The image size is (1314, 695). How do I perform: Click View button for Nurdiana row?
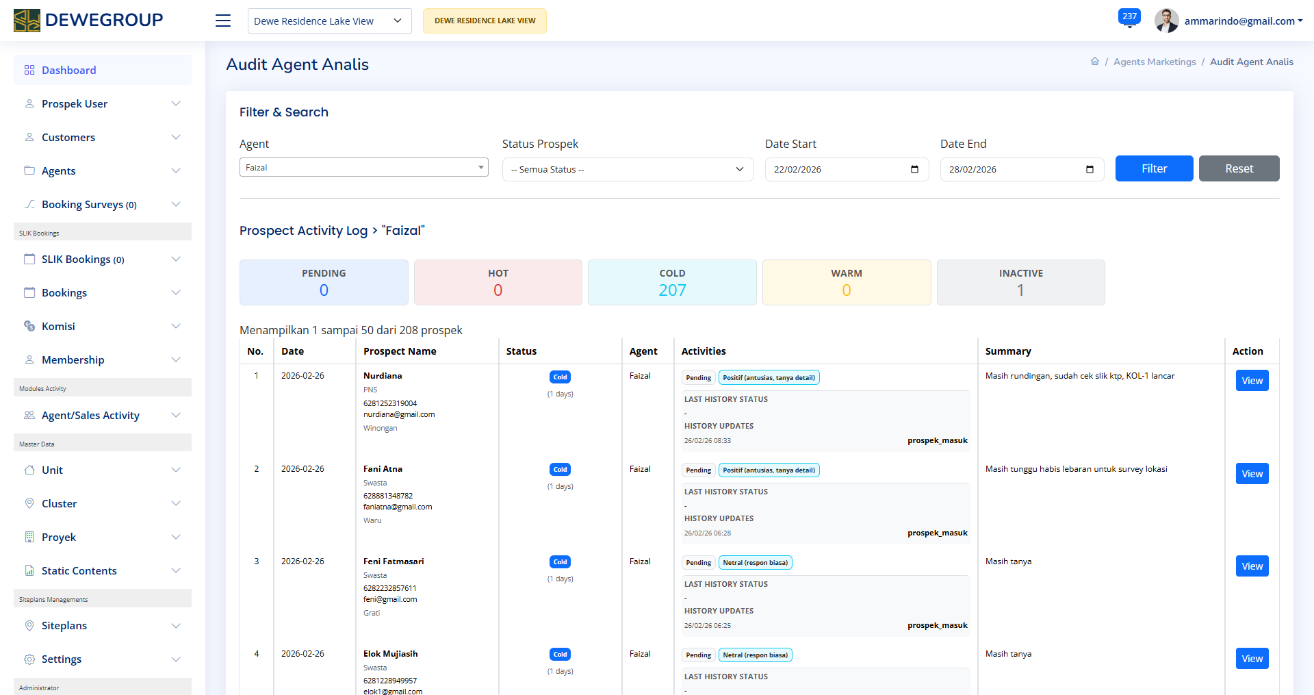pyautogui.click(x=1252, y=381)
